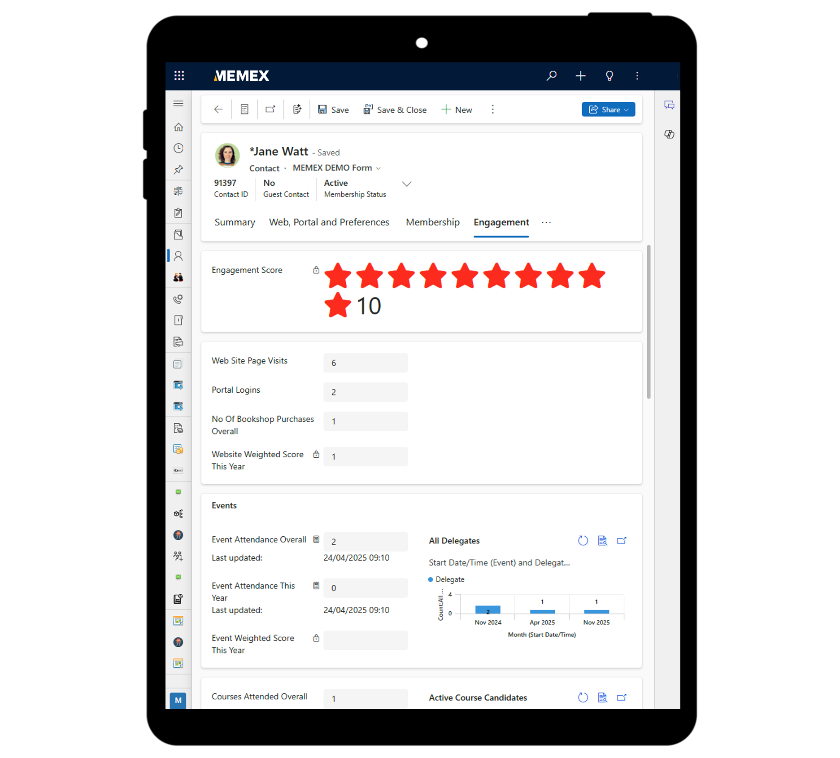Click the New record button
This screenshot has height=758, width=840.
457,110
